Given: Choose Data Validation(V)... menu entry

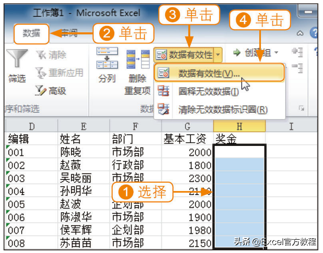Looking at the screenshot, I should click(x=219, y=73).
